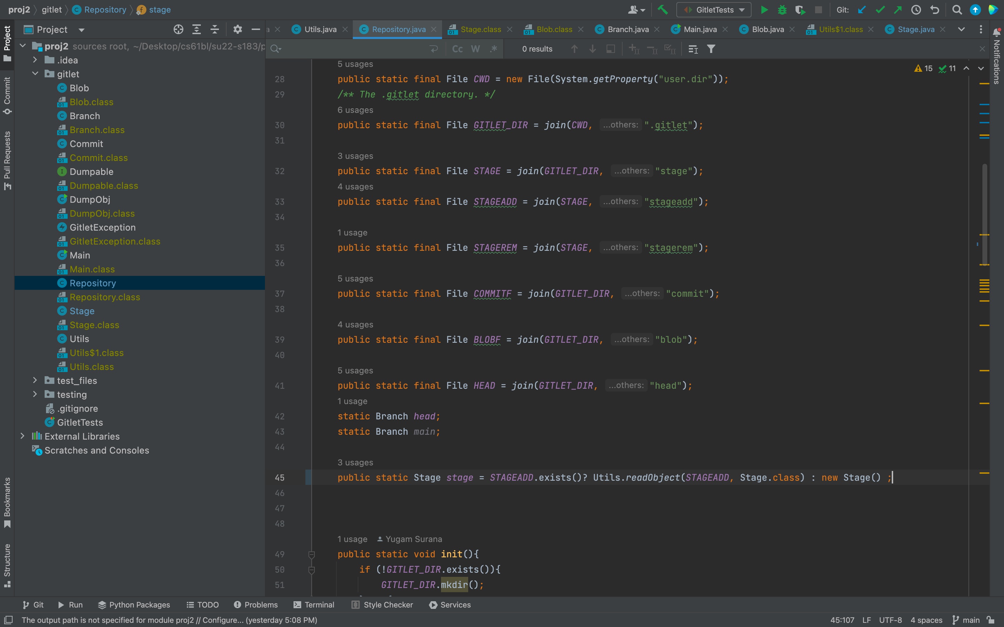Start debugging with the bug icon
The height and width of the screenshot is (627, 1004).
(782, 9)
